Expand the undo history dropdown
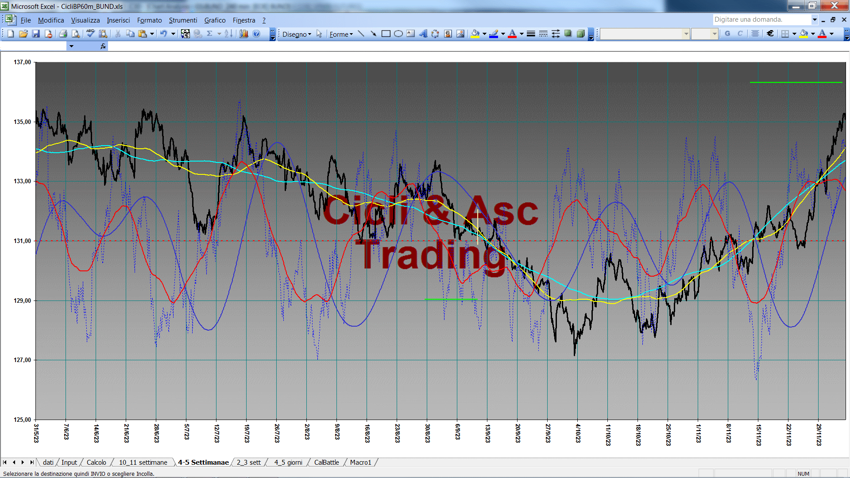This screenshot has height=478, width=850. click(173, 34)
